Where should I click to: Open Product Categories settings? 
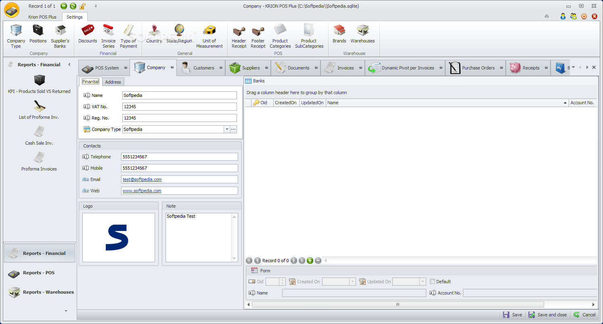(280, 36)
